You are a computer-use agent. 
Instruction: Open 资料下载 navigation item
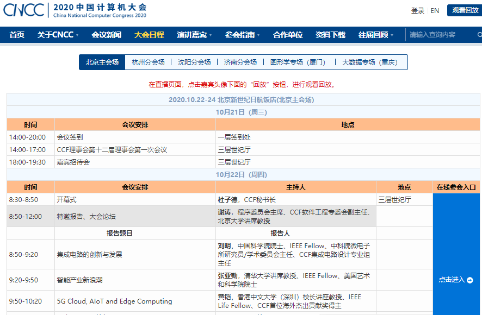click(330, 35)
